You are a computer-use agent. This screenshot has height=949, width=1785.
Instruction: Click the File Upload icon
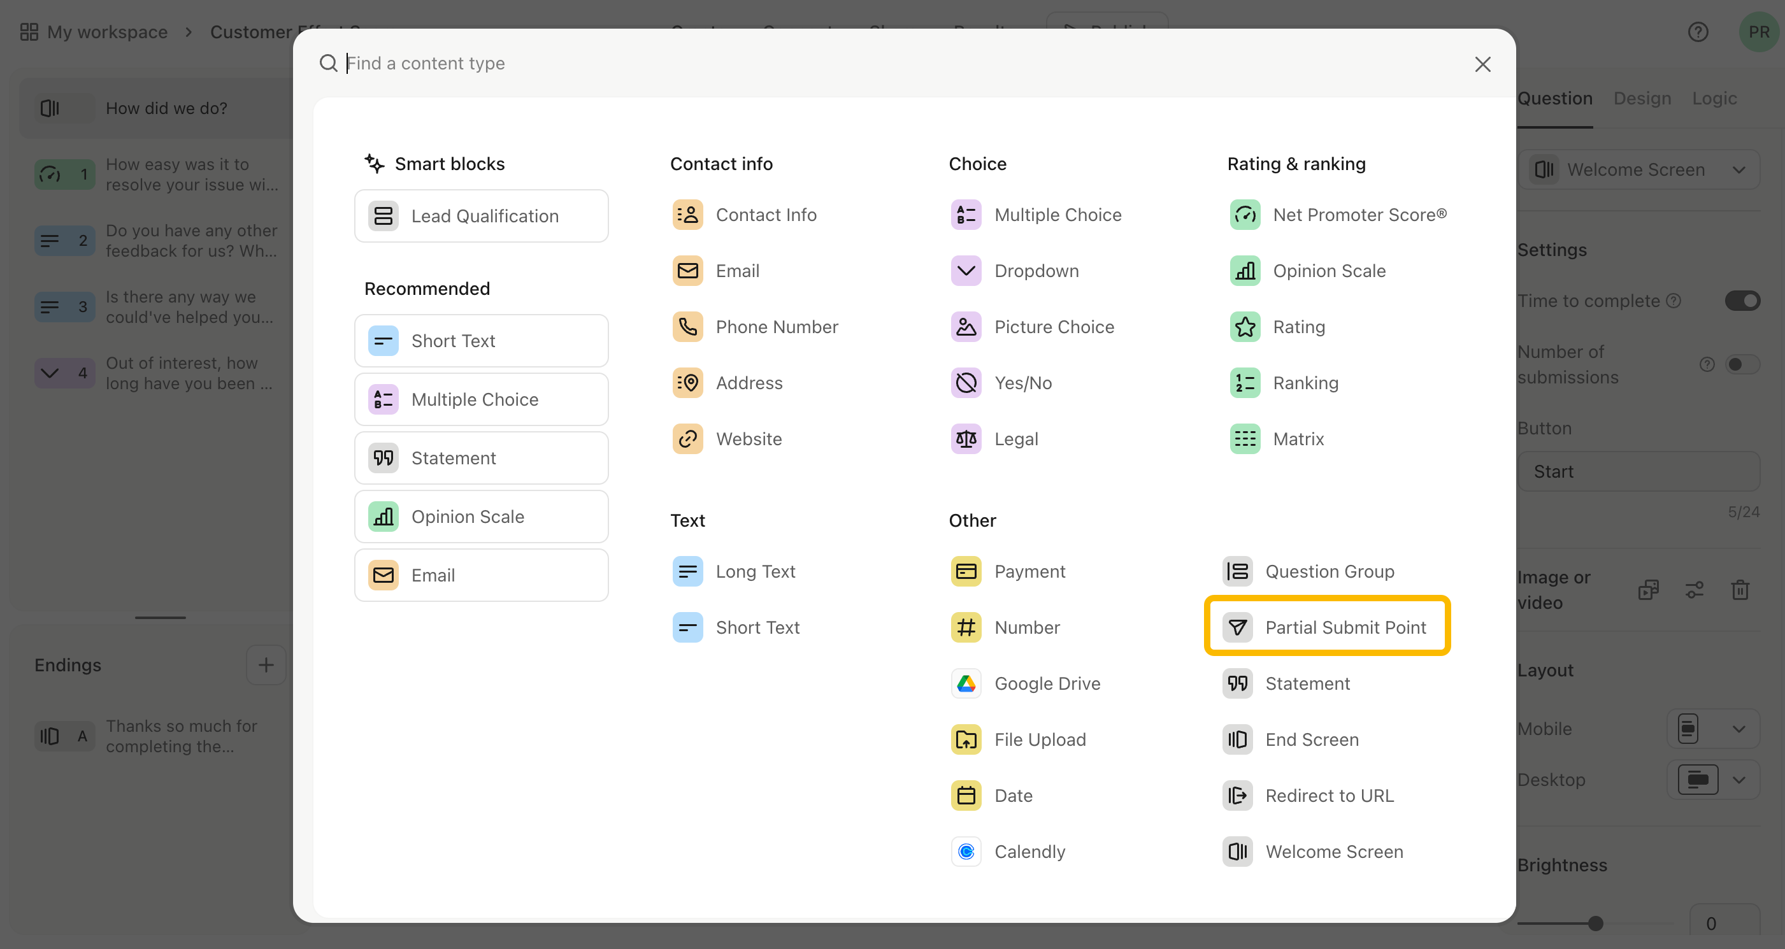pyautogui.click(x=966, y=740)
